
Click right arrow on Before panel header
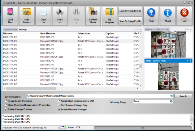tap(188, 29)
